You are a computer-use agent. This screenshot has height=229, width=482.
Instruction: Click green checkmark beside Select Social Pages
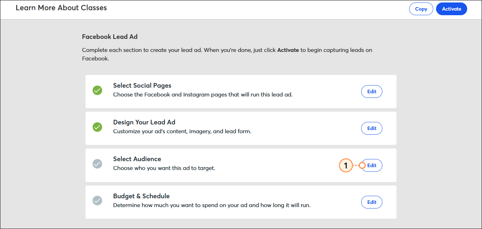tap(97, 90)
